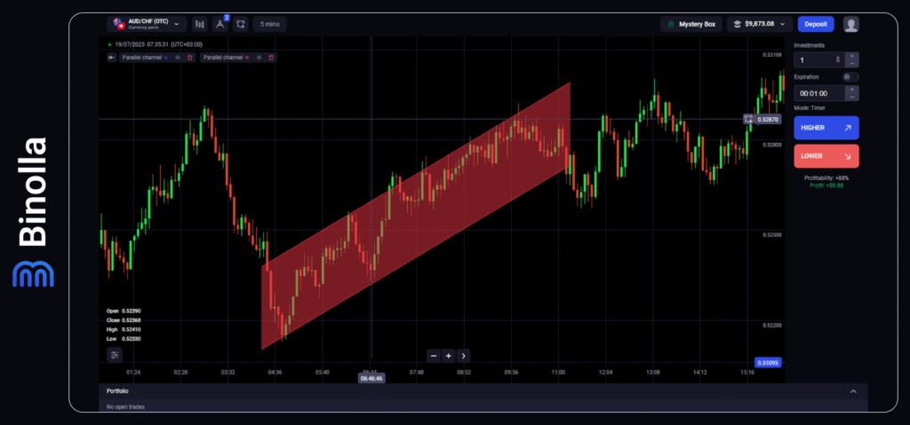Screen dimensions: 910x425
Task: Open the $9,873.08 account balance dropdown
Action: click(x=760, y=24)
